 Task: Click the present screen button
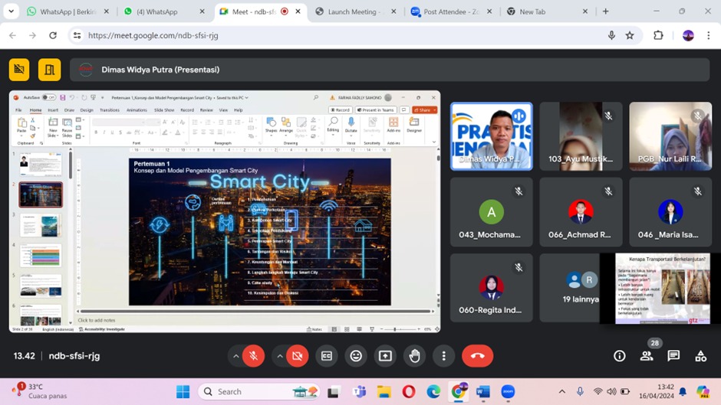385,356
